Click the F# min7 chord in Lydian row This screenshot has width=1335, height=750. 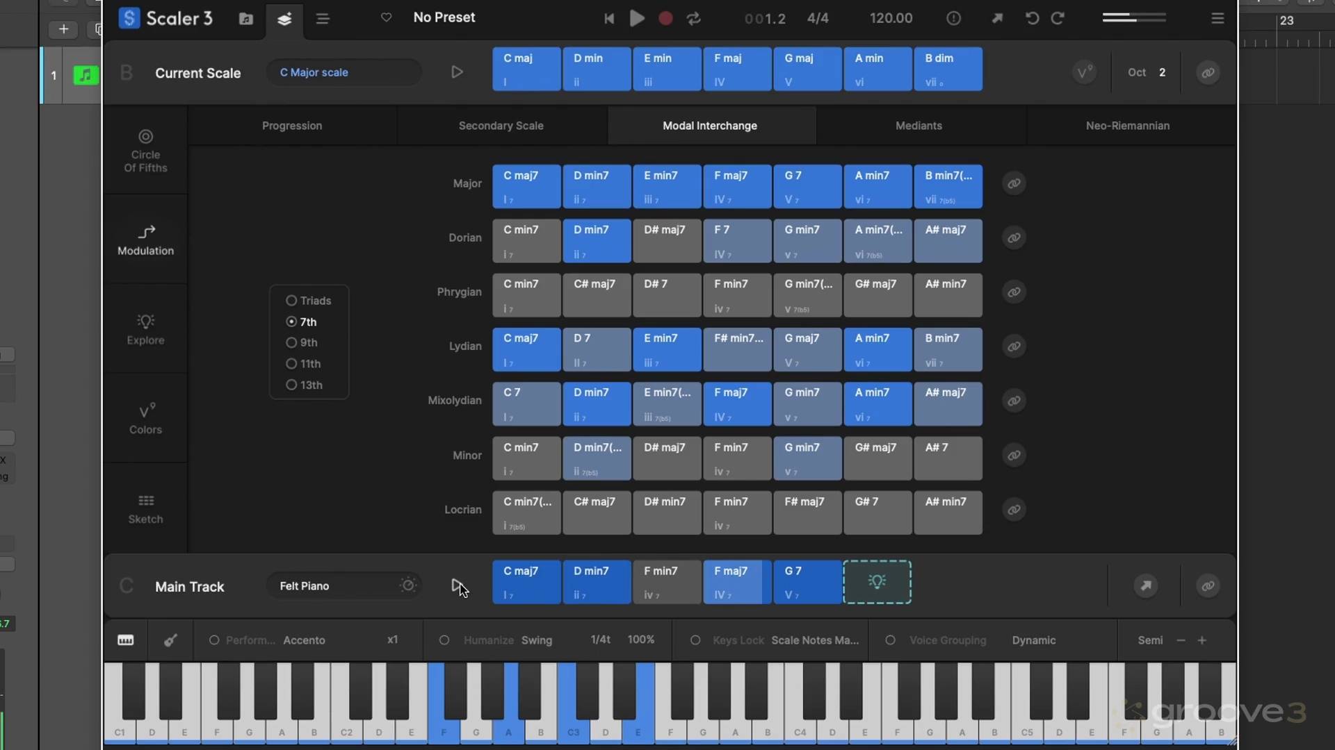click(737, 349)
